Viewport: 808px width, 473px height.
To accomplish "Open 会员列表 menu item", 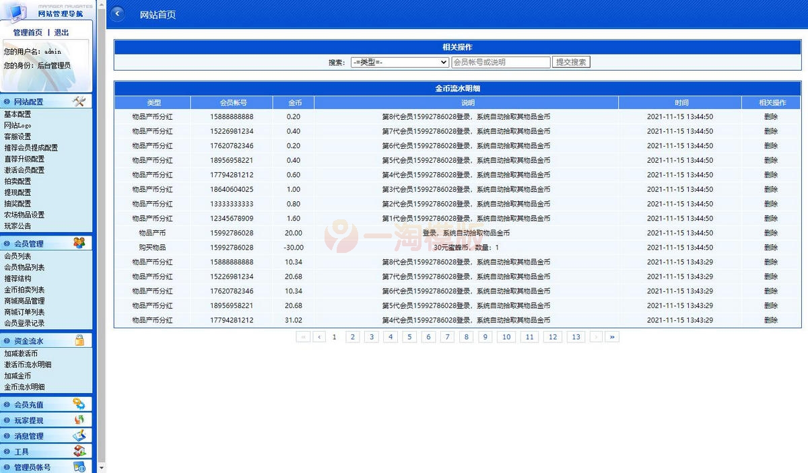I will (x=18, y=256).
